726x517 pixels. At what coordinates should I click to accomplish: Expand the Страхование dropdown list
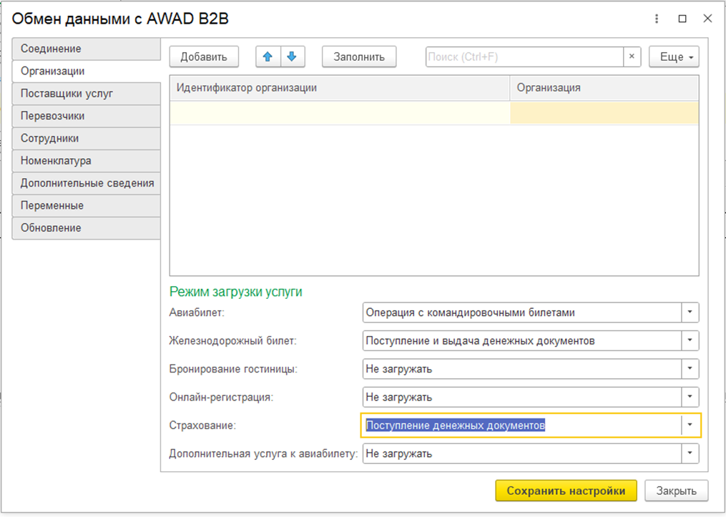point(690,425)
